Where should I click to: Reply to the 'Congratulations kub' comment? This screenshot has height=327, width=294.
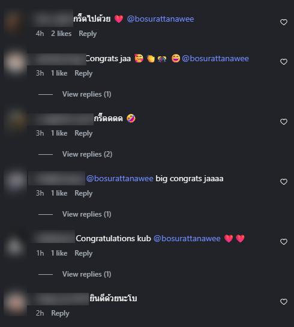83,253
